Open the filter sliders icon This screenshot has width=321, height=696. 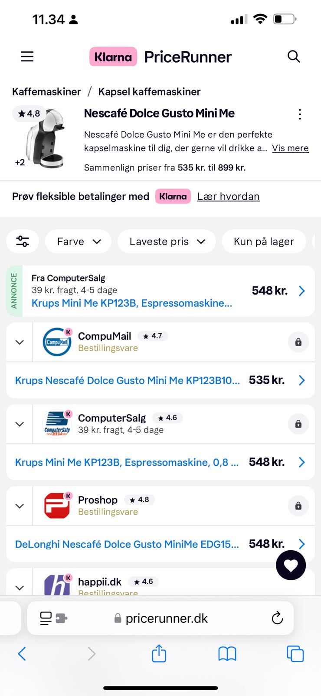click(x=23, y=241)
